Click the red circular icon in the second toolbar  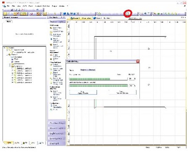point(31,14)
